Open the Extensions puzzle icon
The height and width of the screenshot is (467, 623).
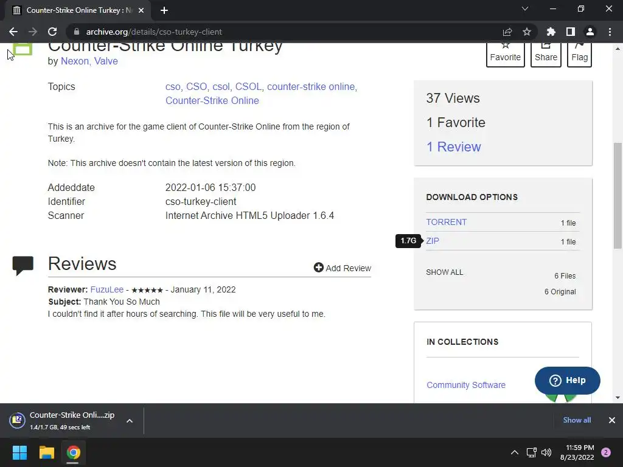coord(551,32)
